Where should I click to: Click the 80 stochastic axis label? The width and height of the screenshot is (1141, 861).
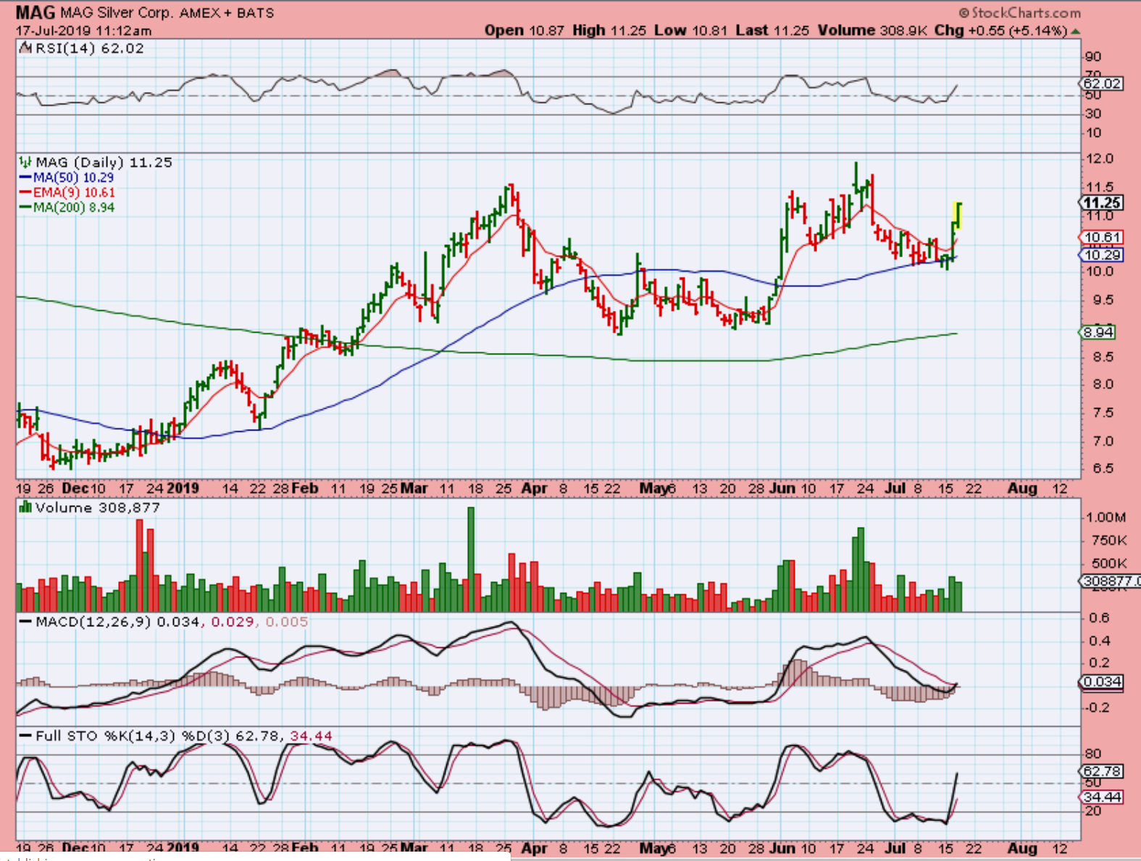click(1093, 754)
